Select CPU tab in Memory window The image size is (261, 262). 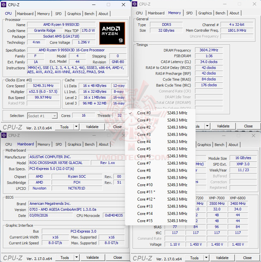point(139,13)
